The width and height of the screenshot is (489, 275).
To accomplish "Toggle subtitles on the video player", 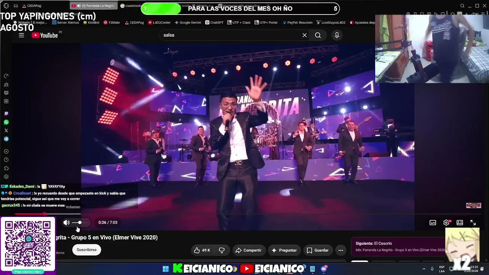I will 433,223.
